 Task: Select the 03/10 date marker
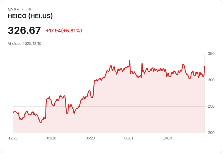52,138
